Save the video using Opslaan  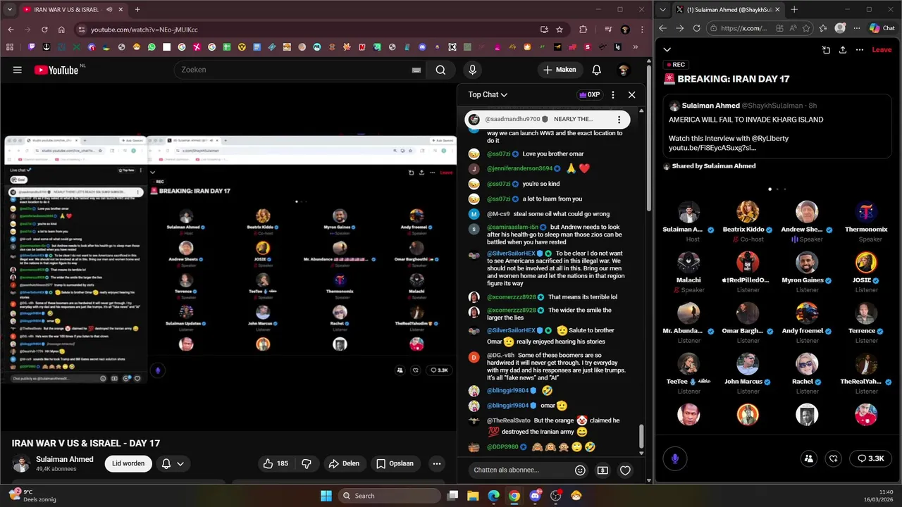(395, 463)
